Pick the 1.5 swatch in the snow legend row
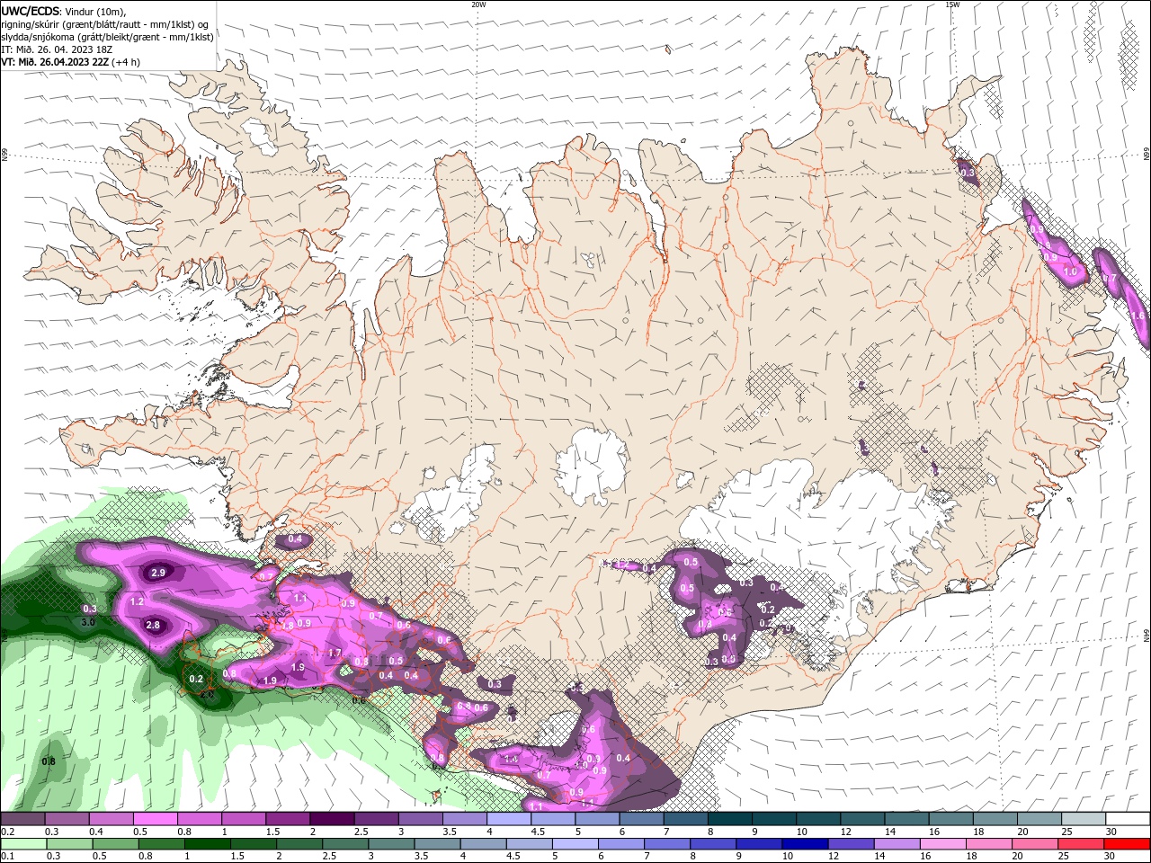1151x863 pixels. pyautogui.click(x=288, y=819)
